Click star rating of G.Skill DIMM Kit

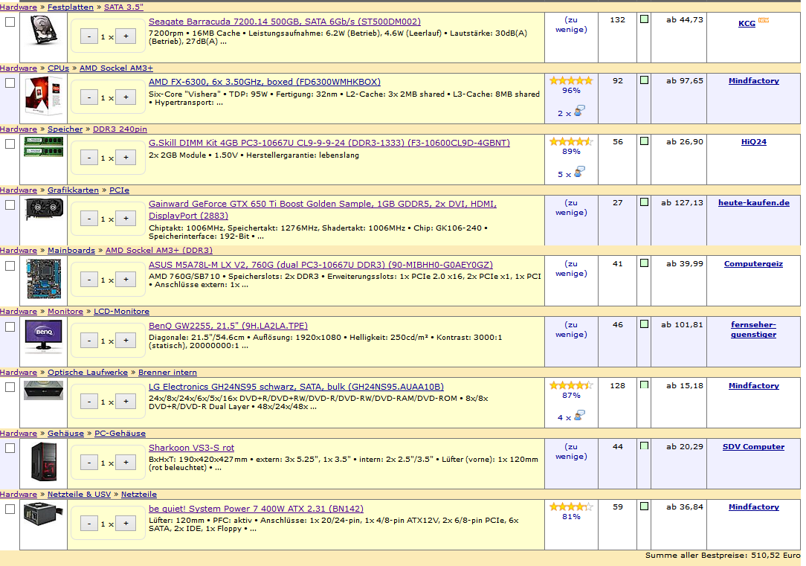click(x=571, y=141)
